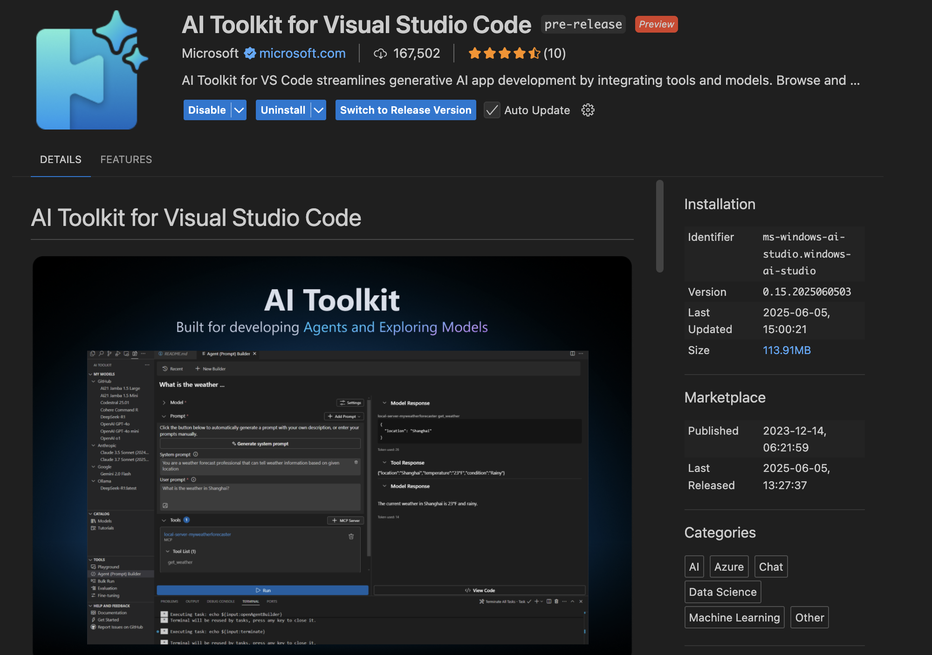Click the readme heading AI Toolkit for Visual Studio Code
This screenshot has height=655, width=932.
point(196,218)
